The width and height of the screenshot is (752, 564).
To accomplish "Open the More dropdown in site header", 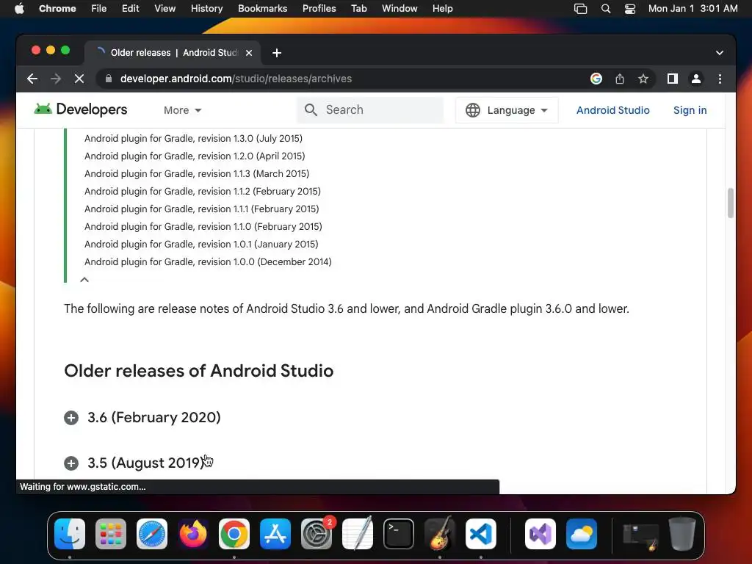I will [182, 110].
